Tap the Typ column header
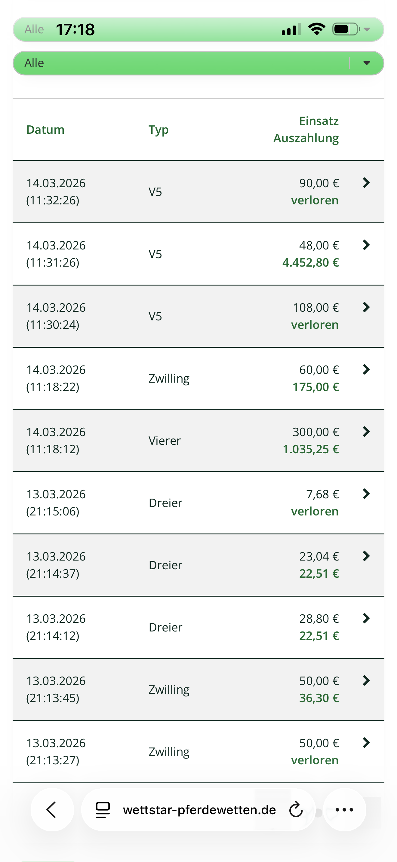This screenshot has height=862, width=397. (158, 130)
